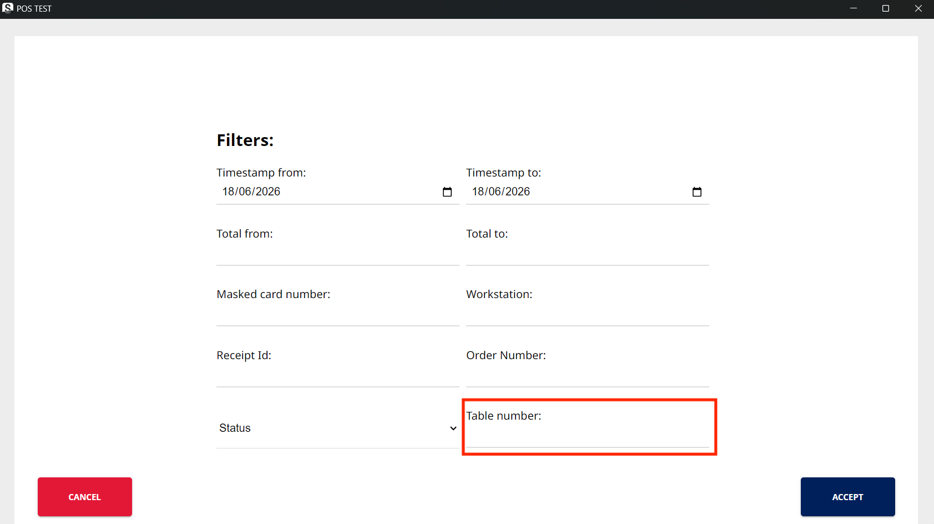Maximize the POS TEST window
The width and height of the screenshot is (934, 524).
coord(886,8)
